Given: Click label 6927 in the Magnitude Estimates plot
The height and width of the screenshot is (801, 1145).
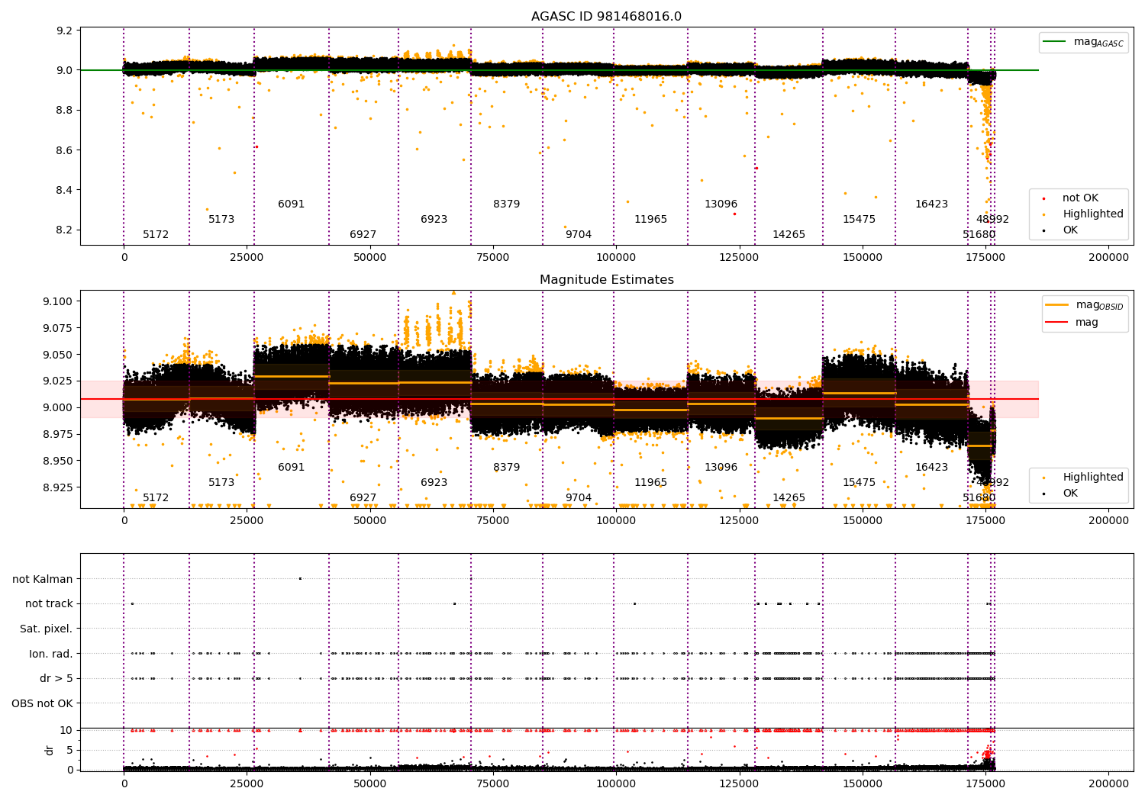Looking at the screenshot, I should tap(363, 498).
